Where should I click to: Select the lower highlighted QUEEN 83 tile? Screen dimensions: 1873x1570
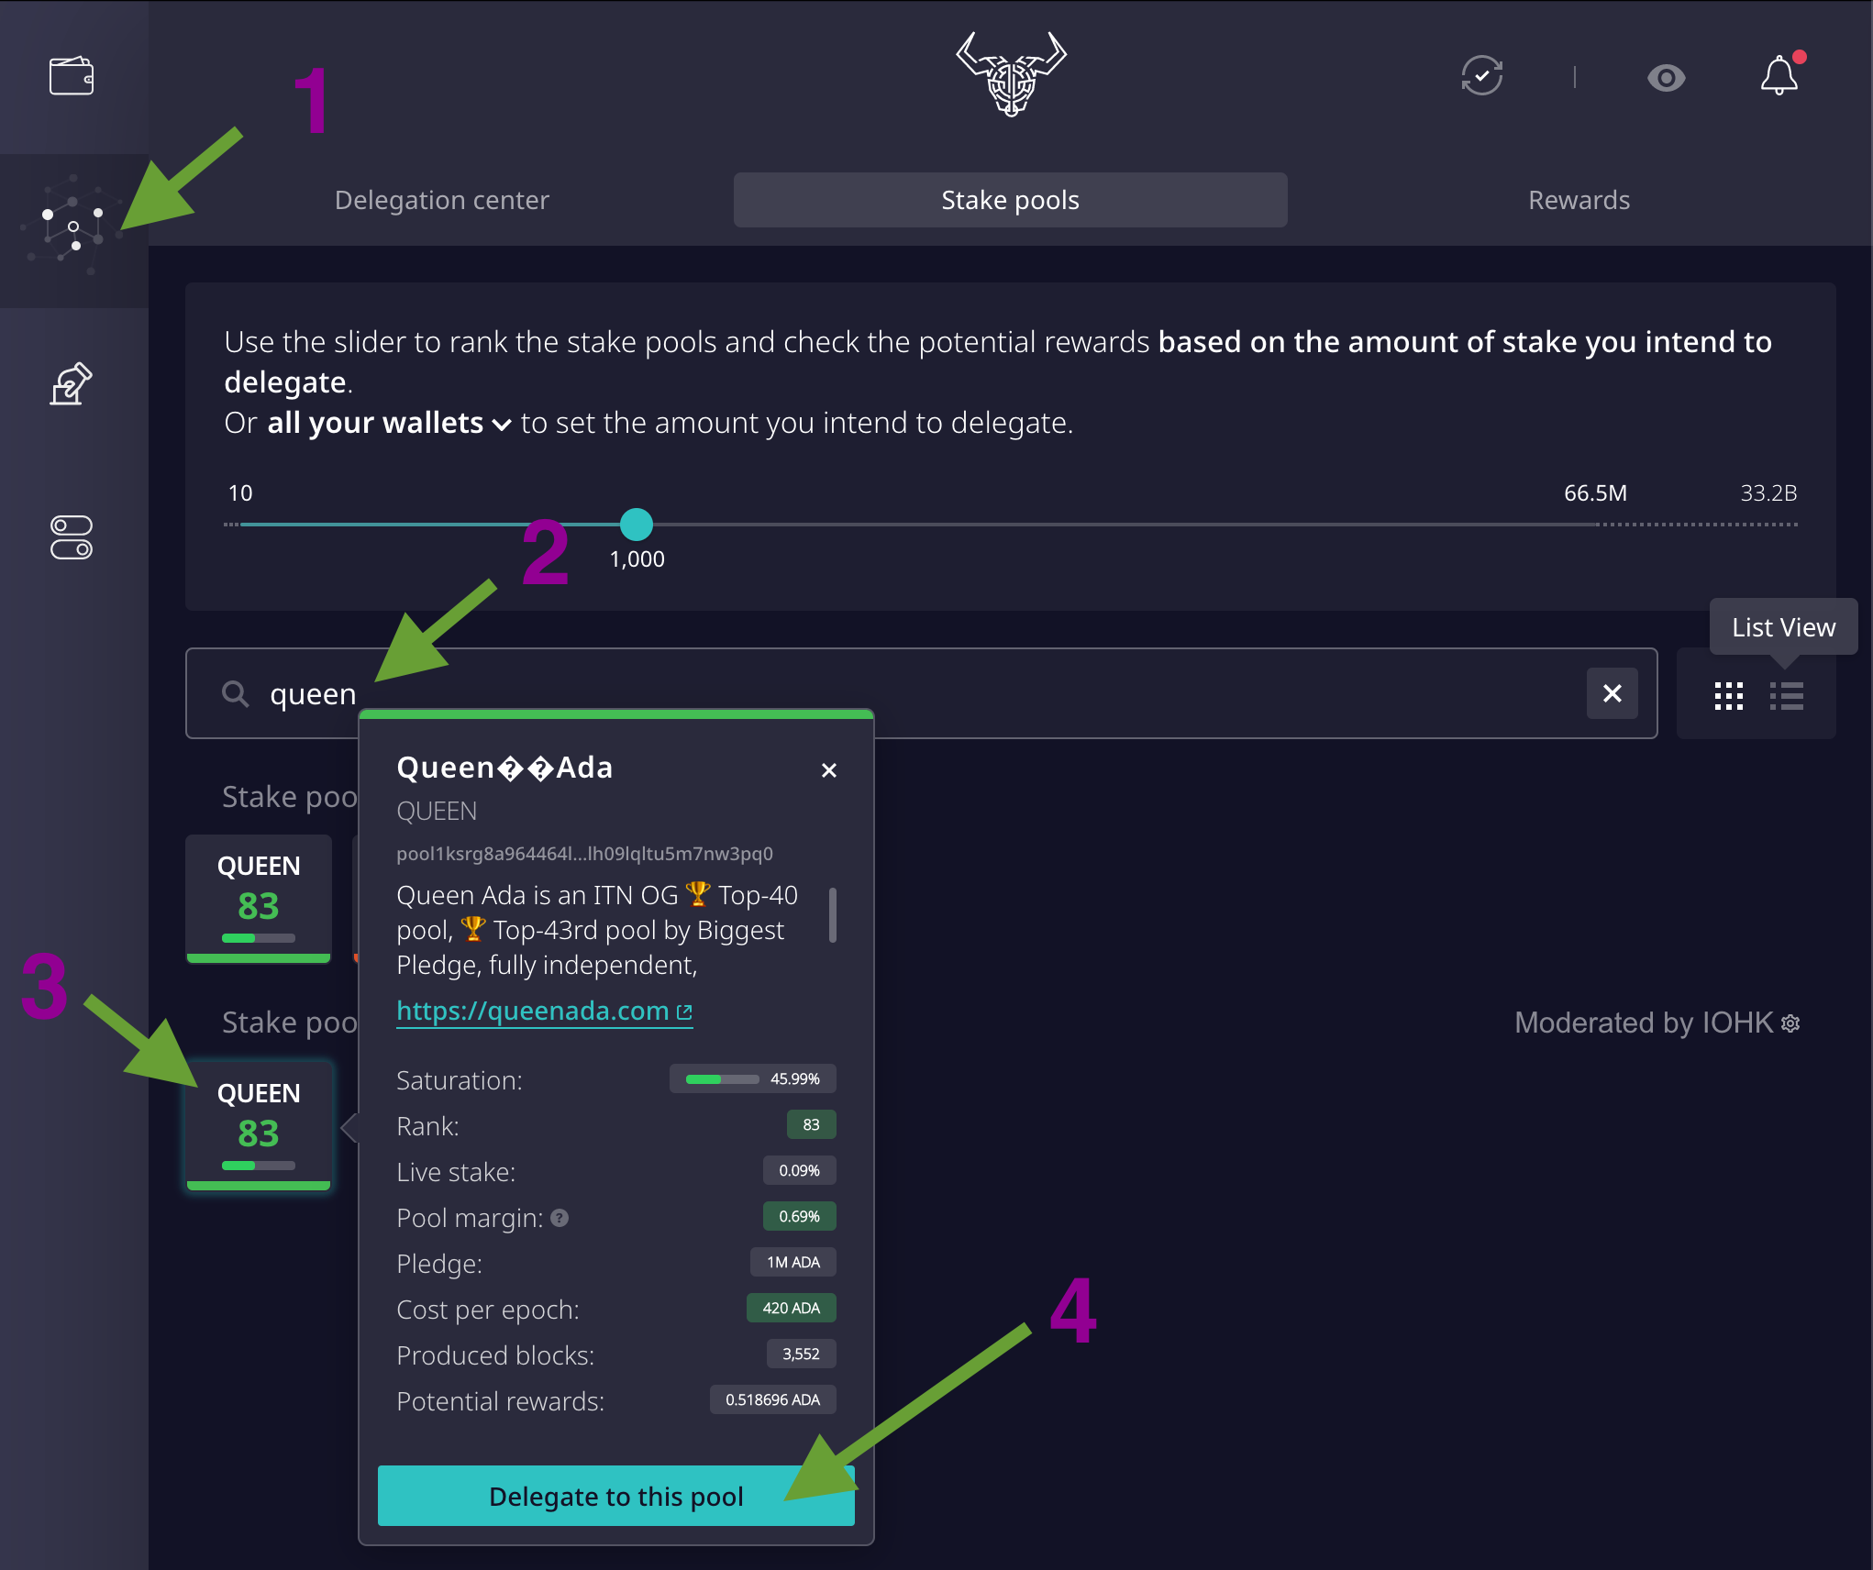coord(259,1126)
